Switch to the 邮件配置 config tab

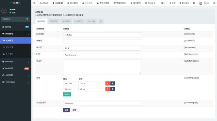click(x=54, y=21)
